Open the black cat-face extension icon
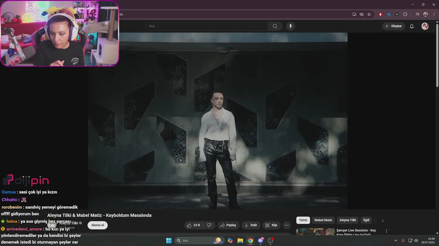Image resolution: width=439 pixels, height=246 pixels. coord(397,14)
